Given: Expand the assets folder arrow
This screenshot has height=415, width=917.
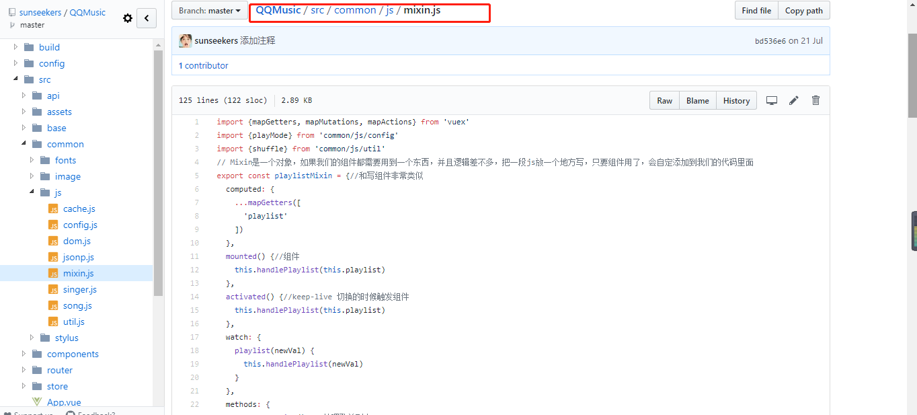Looking at the screenshot, I should tap(24, 112).
